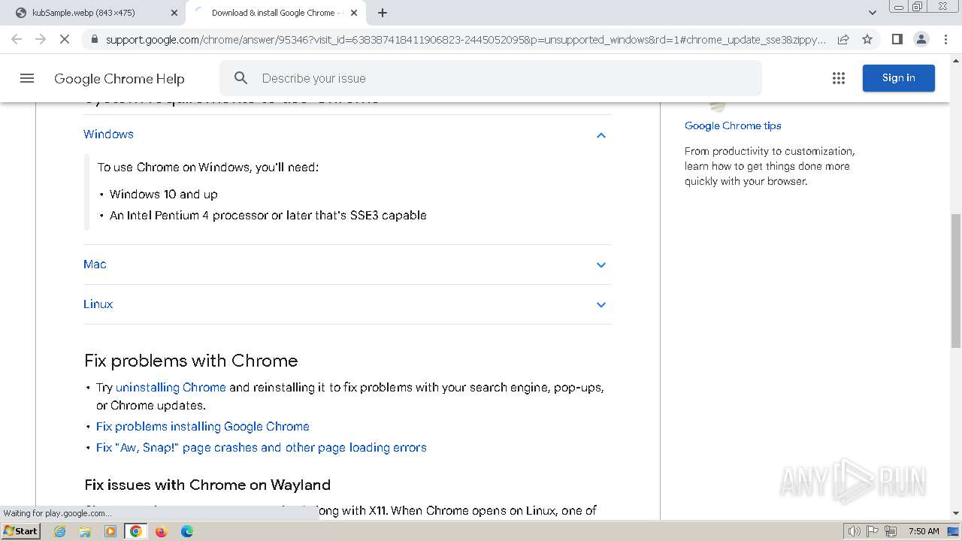Screen dimensions: 962x541
Task: Open Fix problems installing Google Chrome link
Action: tap(203, 427)
